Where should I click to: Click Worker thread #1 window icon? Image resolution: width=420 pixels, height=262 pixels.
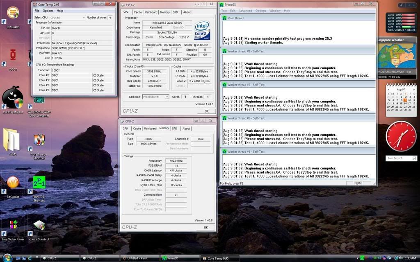click(224, 51)
